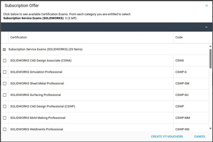Image resolution: width=213 pixels, height=142 pixels.
Task: Click SOLIDWORKS Surfacing Professional text
Action: tap(35, 95)
